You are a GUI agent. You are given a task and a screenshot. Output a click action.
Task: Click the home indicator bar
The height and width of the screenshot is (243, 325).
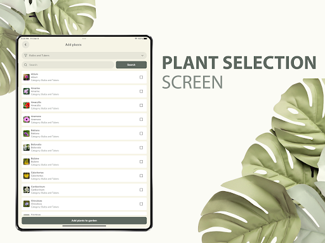click(84, 226)
